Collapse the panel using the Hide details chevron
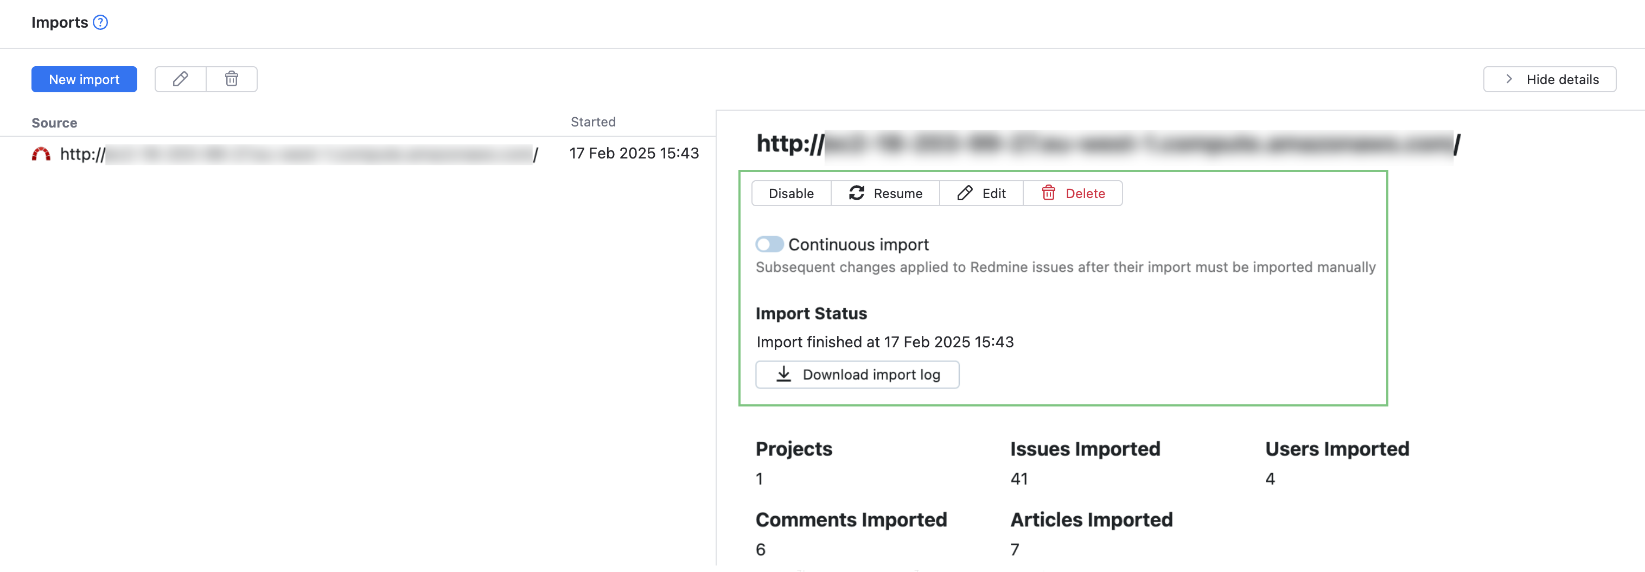The image size is (1645, 572). [1509, 79]
